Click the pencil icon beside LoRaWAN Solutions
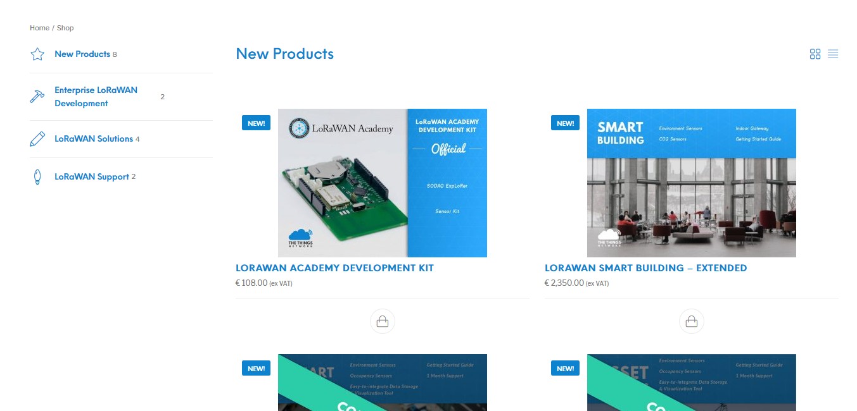This screenshot has width=857, height=411. pyautogui.click(x=37, y=139)
